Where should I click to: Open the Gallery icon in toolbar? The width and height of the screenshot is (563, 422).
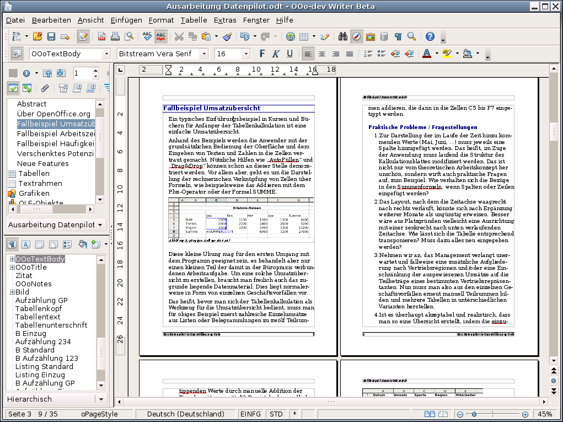click(x=371, y=36)
